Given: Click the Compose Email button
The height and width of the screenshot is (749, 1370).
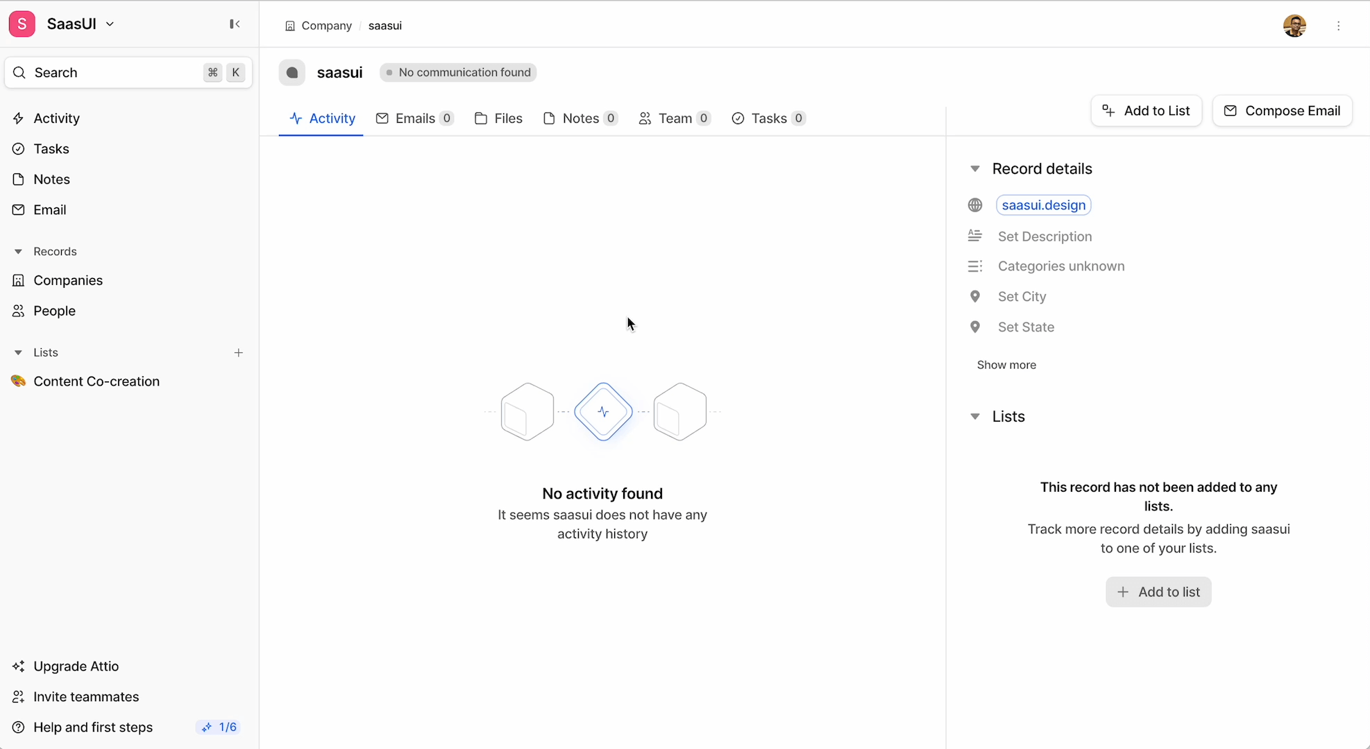Looking at the screenshot, I should [x=1282, y=111].
